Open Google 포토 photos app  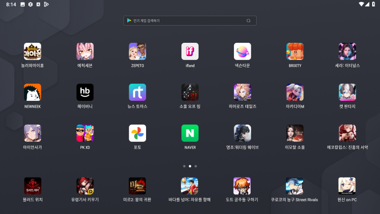pos(138,133)
